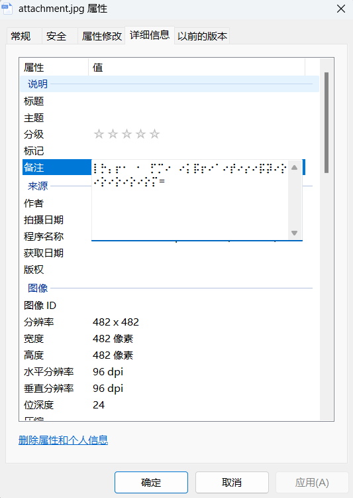Click the 位深度 value 24
This screenshot has width=353, height=498.
(x=99, y=405)
